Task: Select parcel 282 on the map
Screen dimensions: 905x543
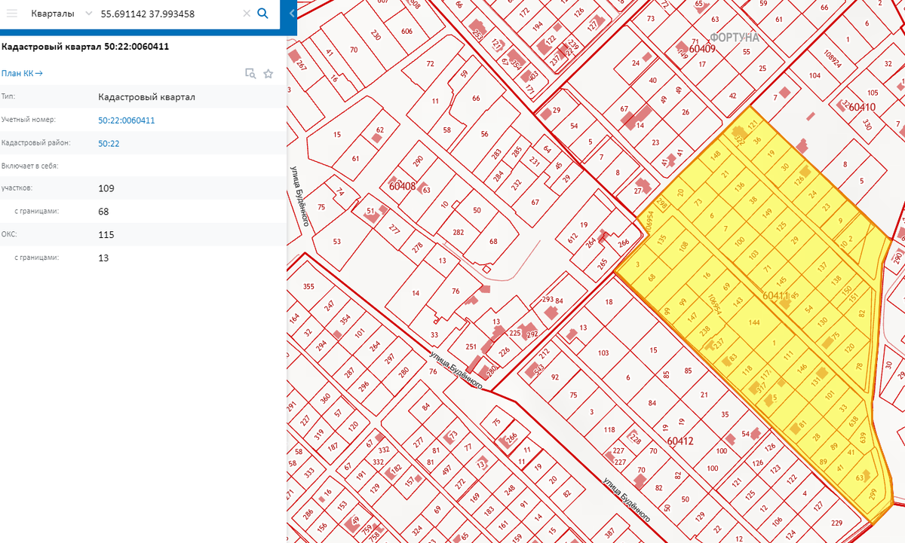Action: click(459, 233)
